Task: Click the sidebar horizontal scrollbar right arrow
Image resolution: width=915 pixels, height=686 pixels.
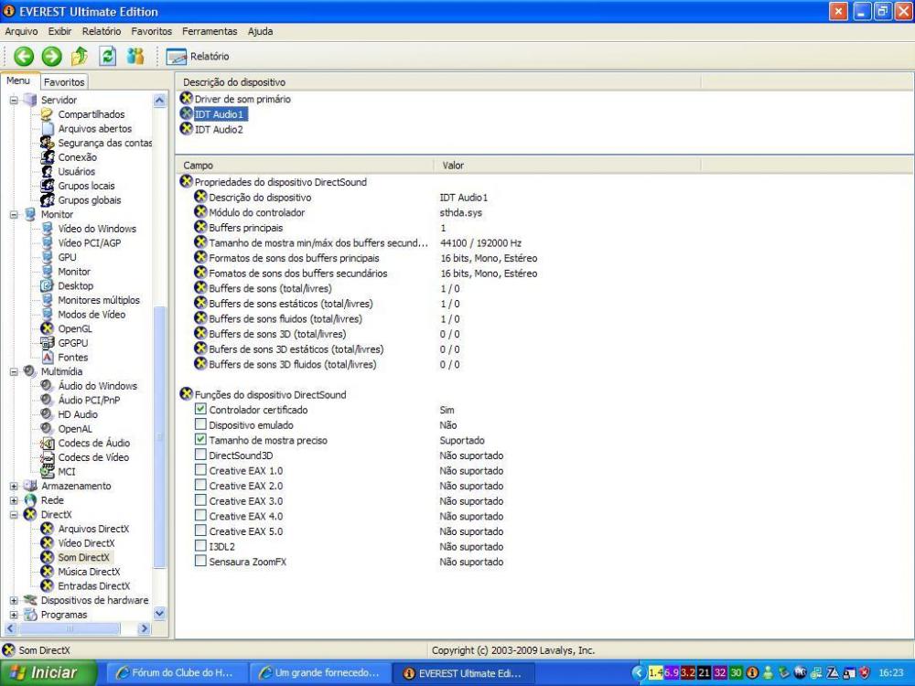Action: 144,629
